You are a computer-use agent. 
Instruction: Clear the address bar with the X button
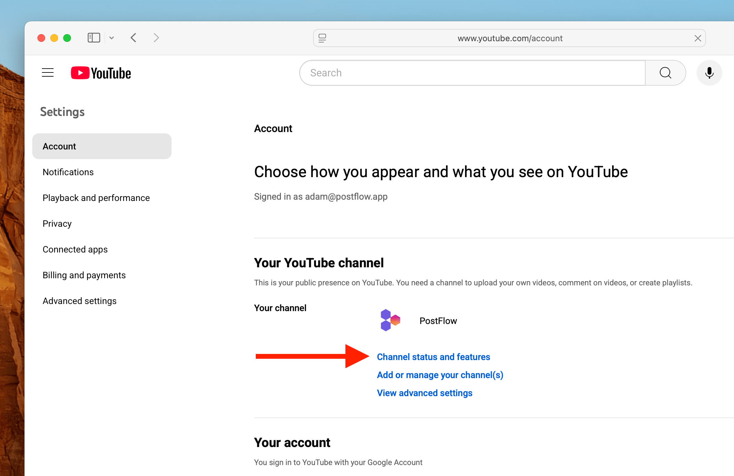click(x=698, y=38)
